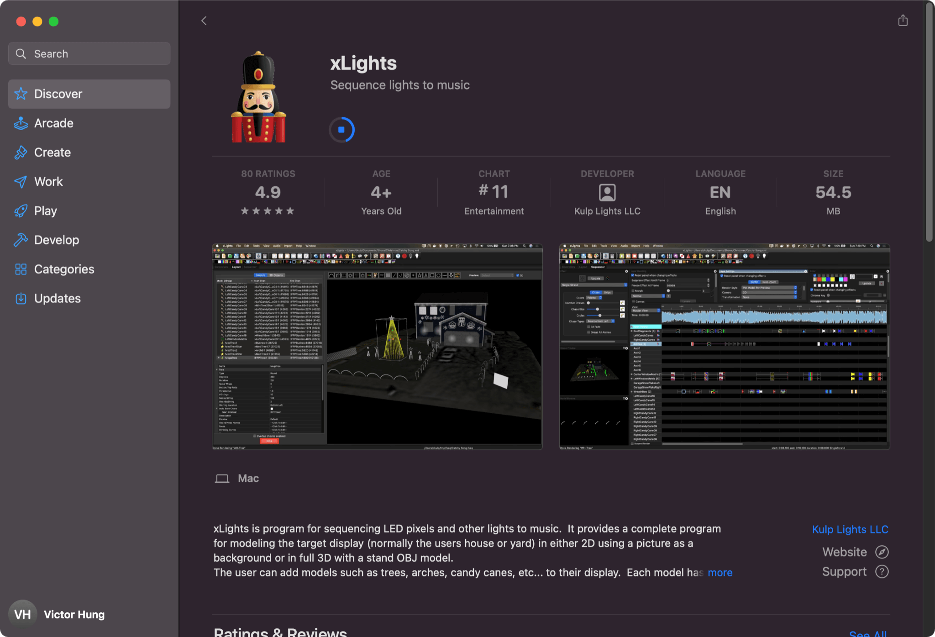935x637 pixels.
Task: Click the Website compass icon
Action: click(882, 552)
